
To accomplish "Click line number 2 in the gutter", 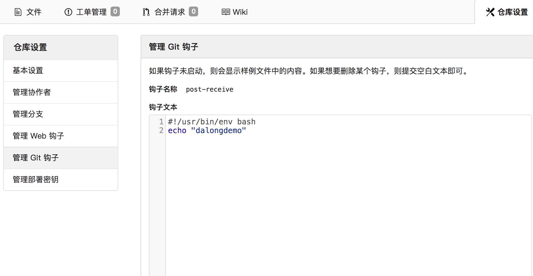I will click(161, 130).
